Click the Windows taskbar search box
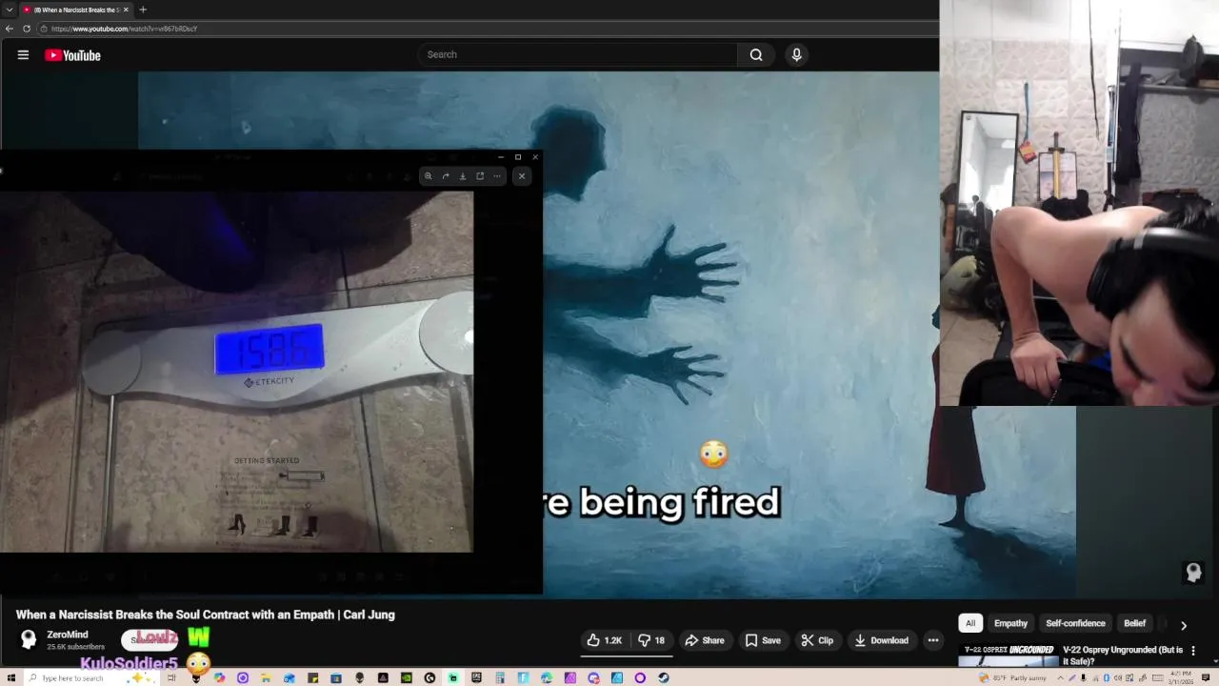 pyautogui.click(x=90, y=677)
